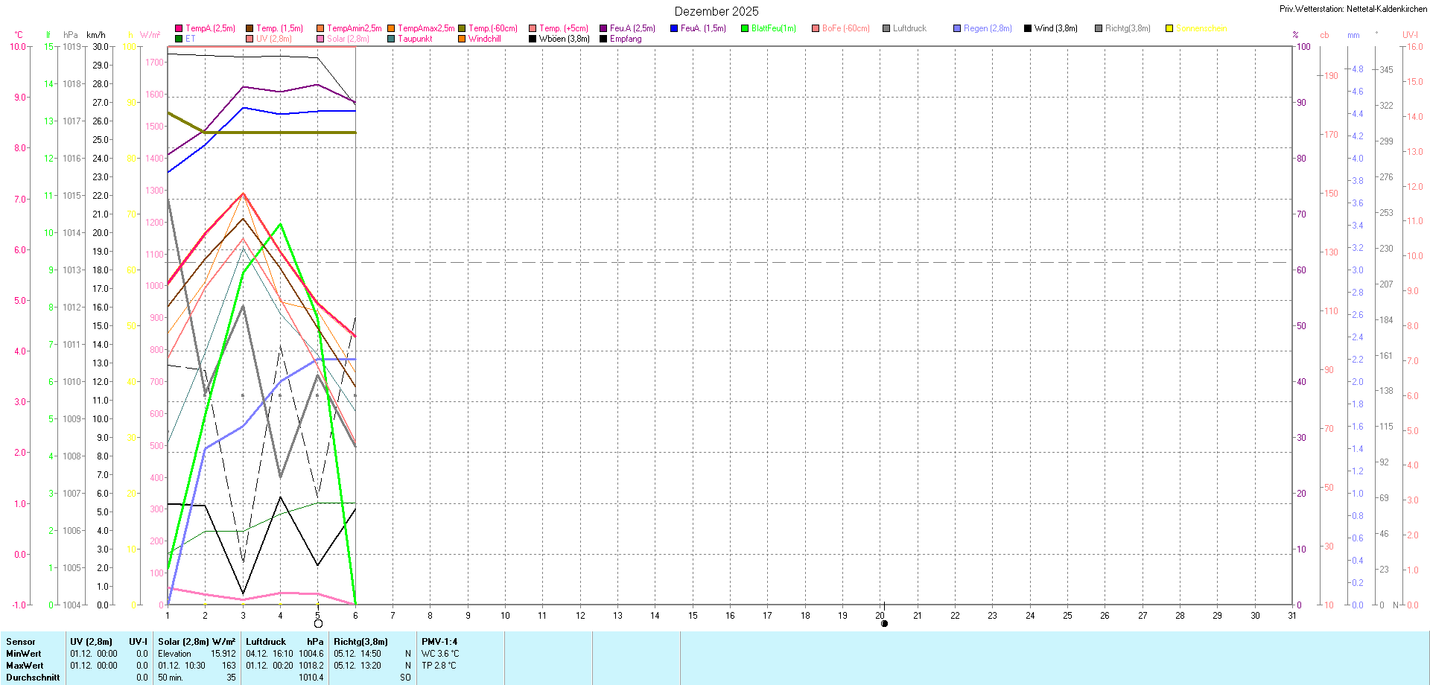Click the PMV-1:4 panel header

click(x=439, y=642)
